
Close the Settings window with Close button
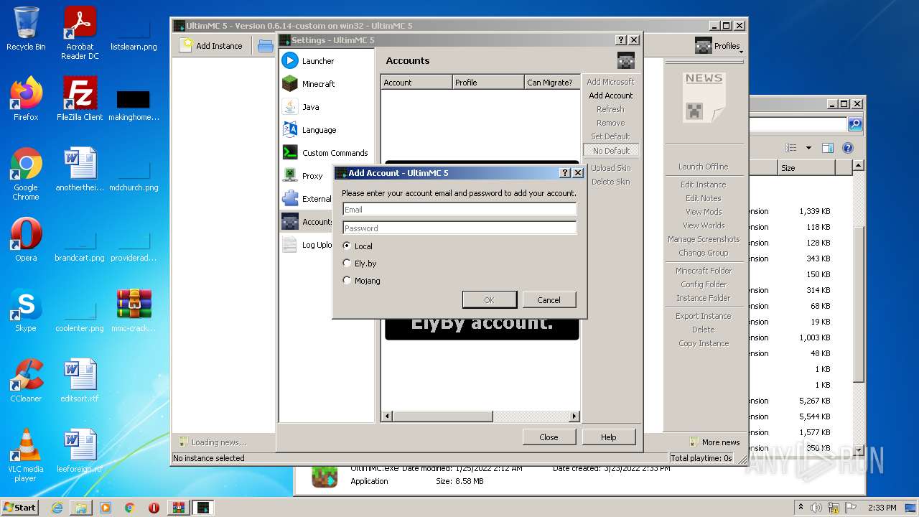pos(549,437)
